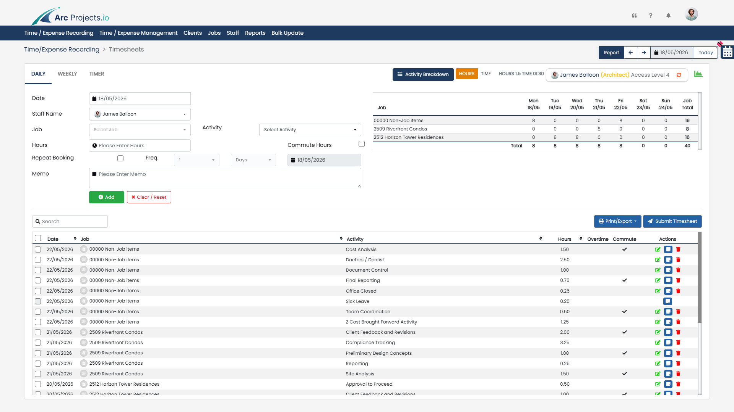Switch to the TIMER tab
734x412 pixels.
pos(97,74)
